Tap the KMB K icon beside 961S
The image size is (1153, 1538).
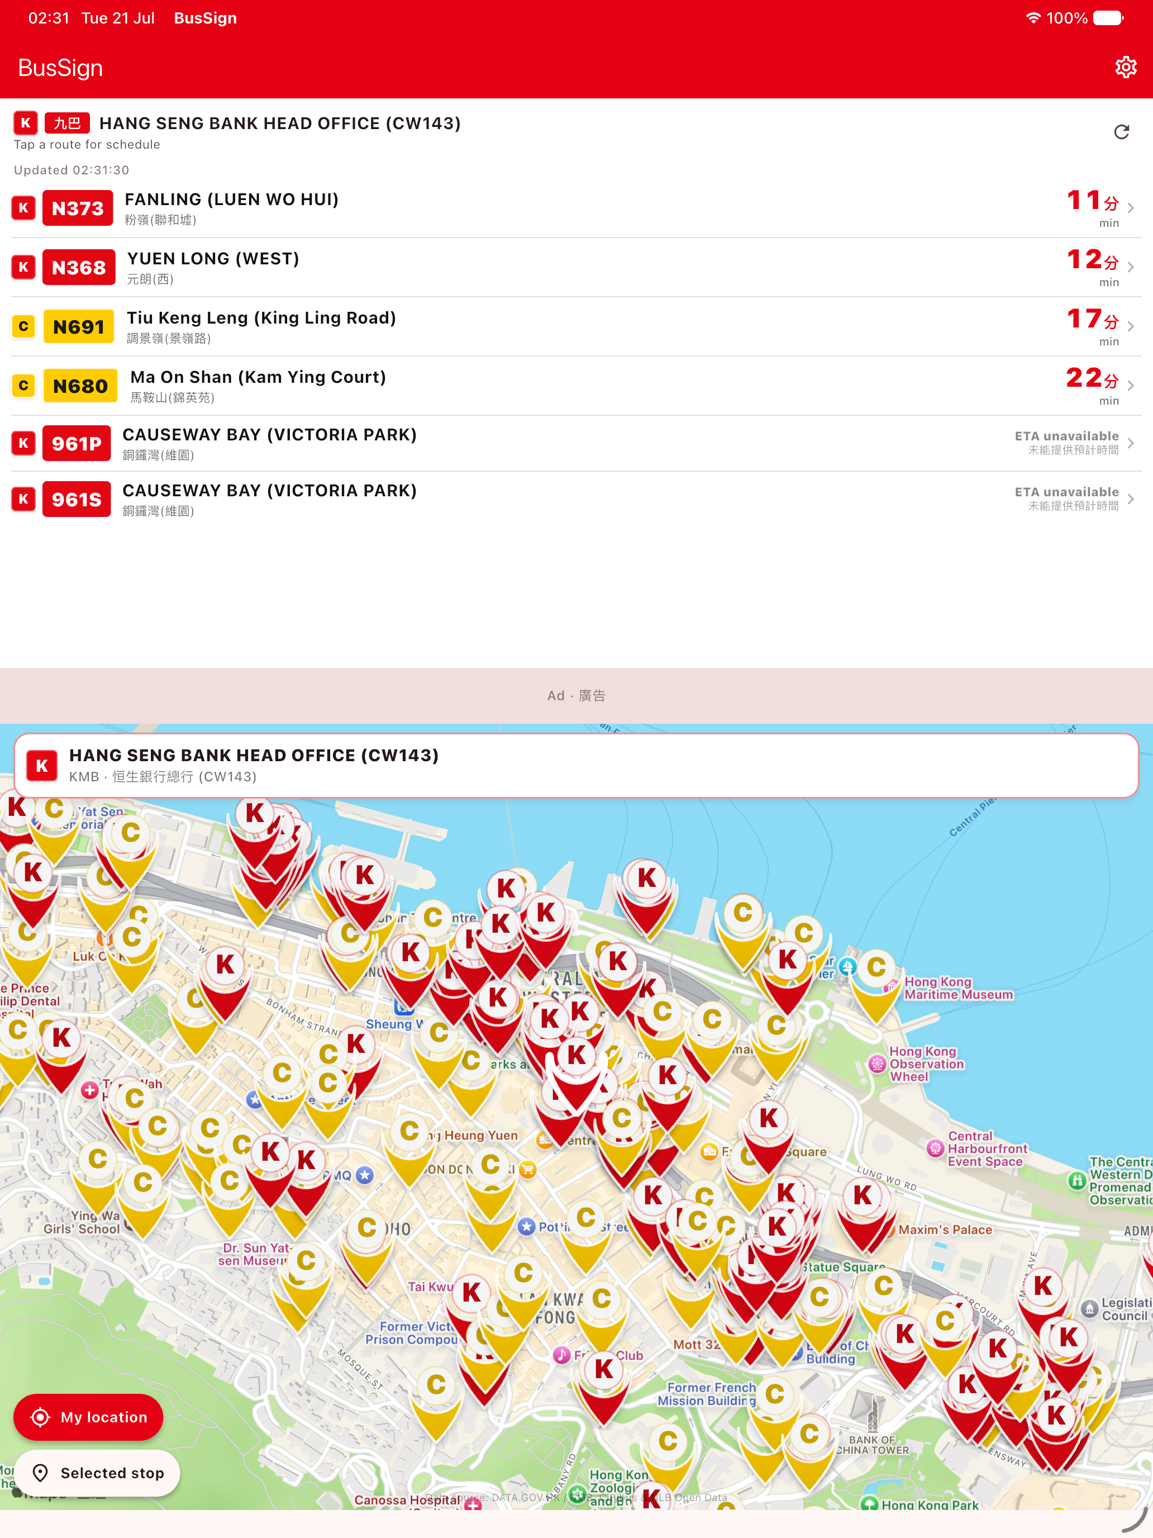[x=23, y=499]
